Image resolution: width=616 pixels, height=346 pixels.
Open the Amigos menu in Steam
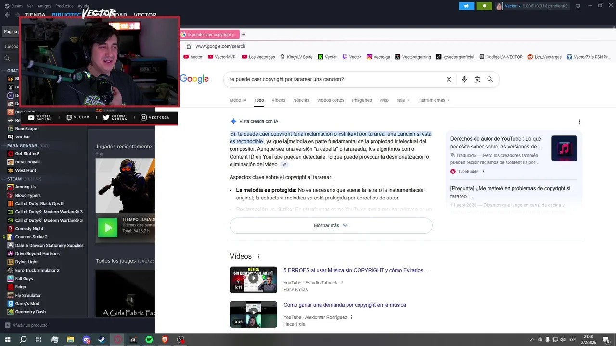pos(44,6)
